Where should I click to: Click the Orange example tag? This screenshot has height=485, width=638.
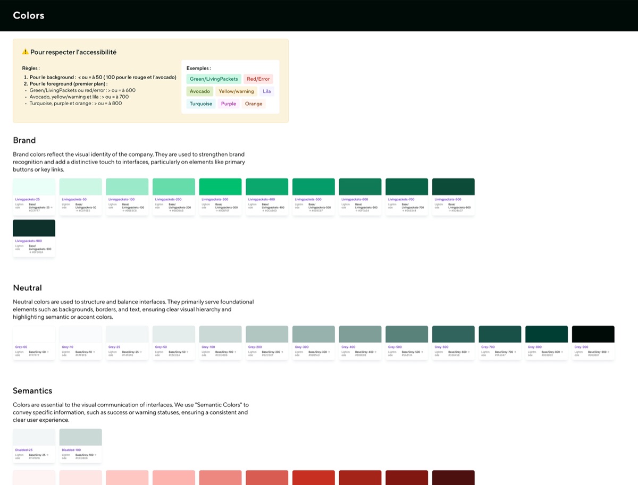tap(254, 104)
